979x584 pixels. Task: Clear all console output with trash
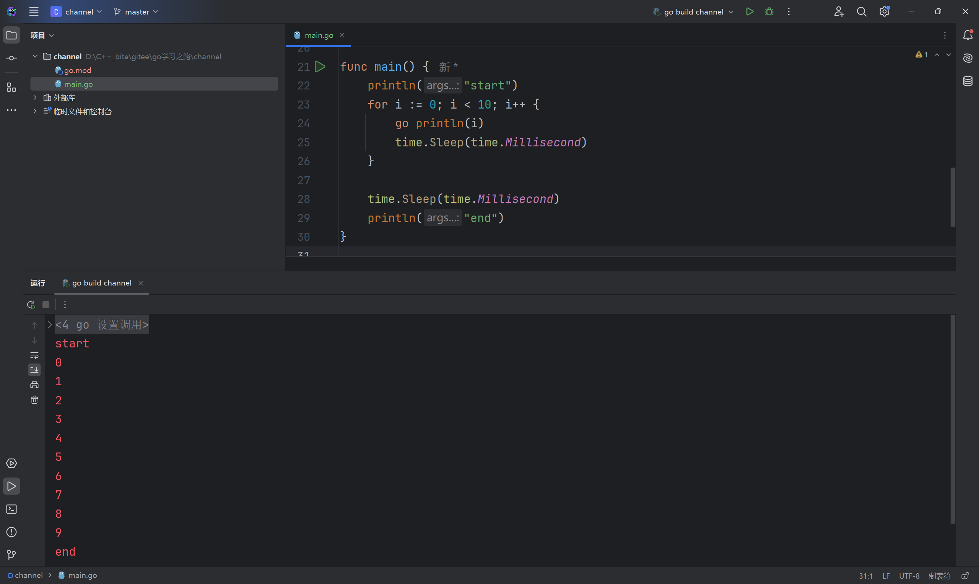(34, 400)
